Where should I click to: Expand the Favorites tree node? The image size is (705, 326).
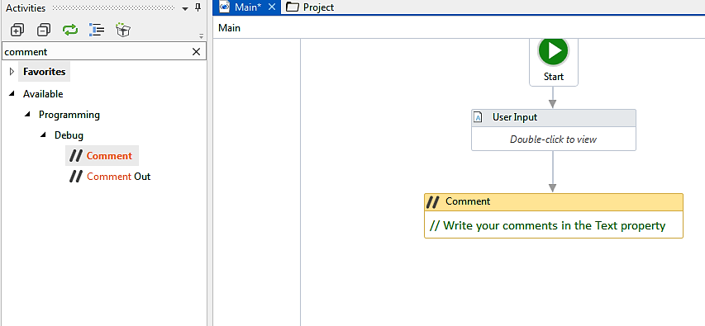tap(12, 72)
